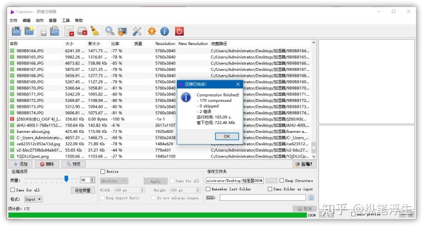
Task: Enable Remember last folder checkbox
Action: pos(208,189)
